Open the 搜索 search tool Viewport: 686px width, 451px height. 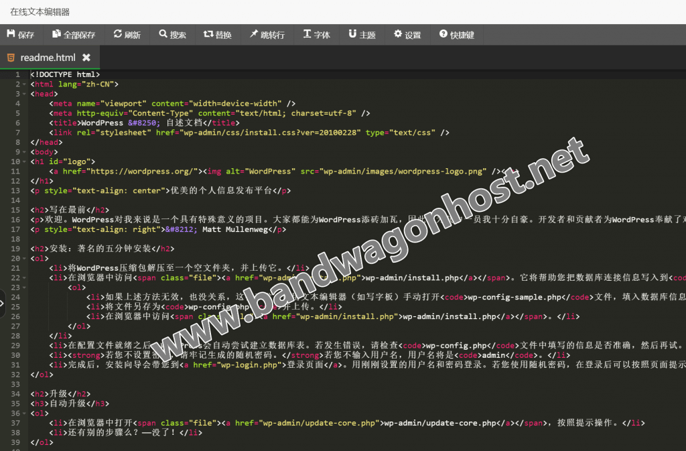172,35
